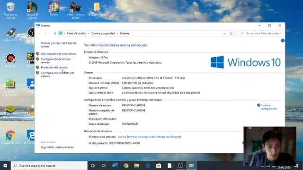Open File Explorer from the taskbar
Viewport: 303px width, 170px height.
pyautogui.click(x=137, y=166)
